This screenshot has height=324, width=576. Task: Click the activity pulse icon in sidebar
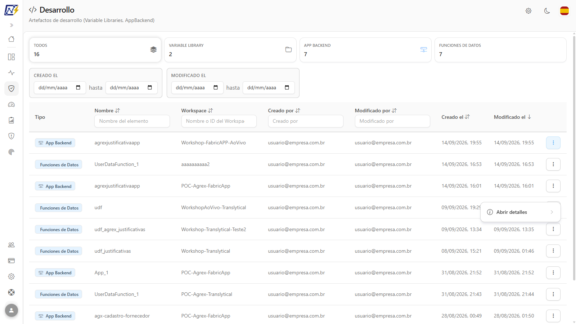(12, 73)
